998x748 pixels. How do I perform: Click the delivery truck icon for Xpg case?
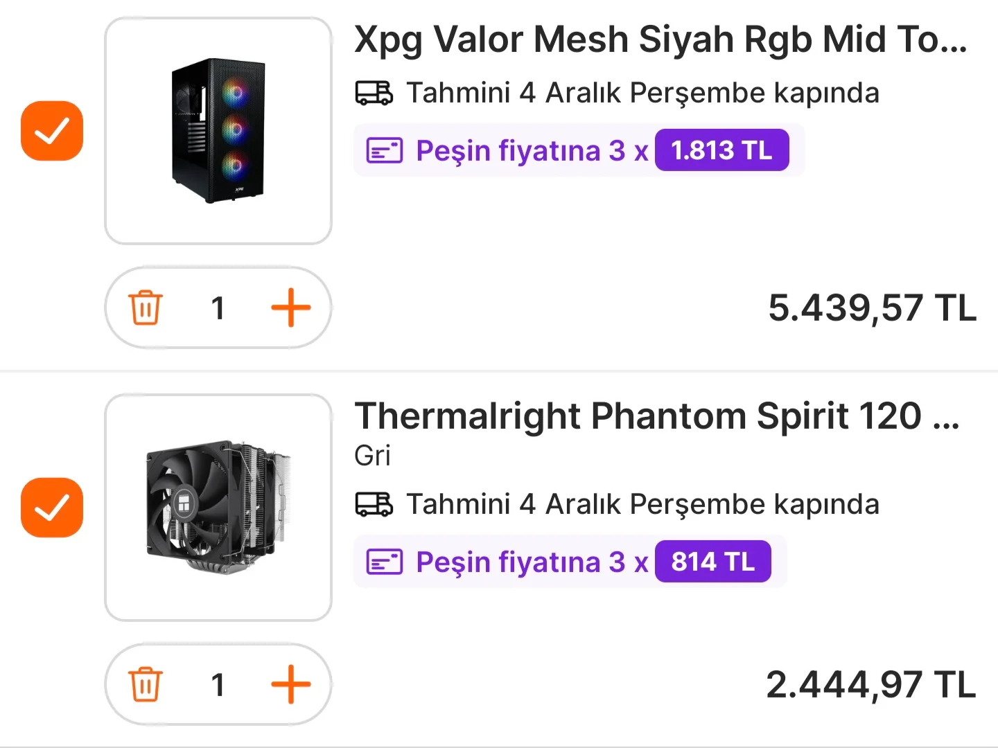click(374, 93)
